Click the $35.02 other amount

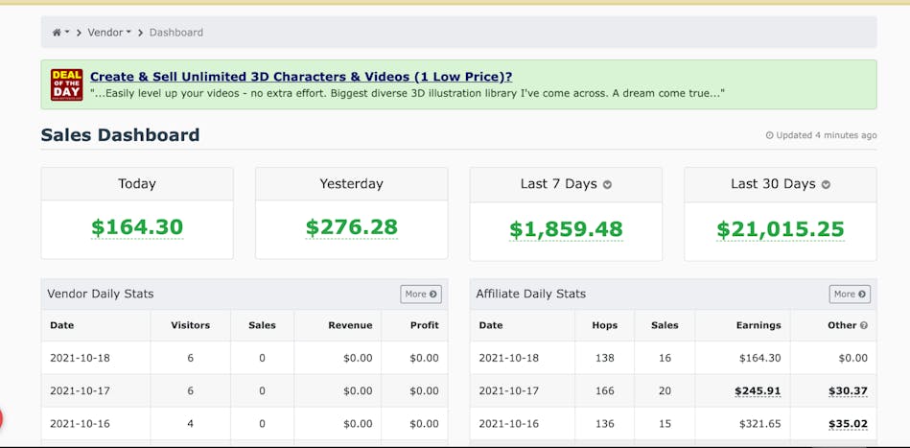(x=848, y=424)
